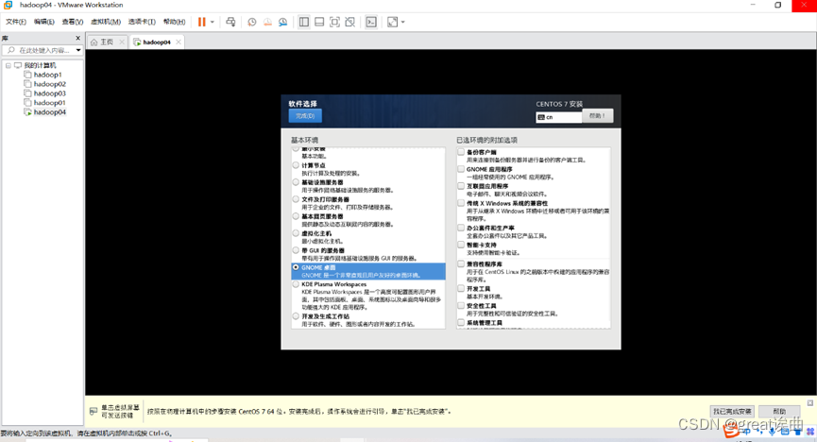817x442 pixels.
Task: Open the 虚拟机(M) menu
Action: point(106,22)
